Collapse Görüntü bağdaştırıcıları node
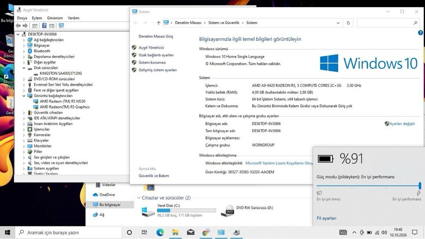 pyautogui.click(x=24, y=96)
